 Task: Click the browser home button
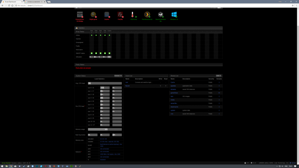click(12, 5)
